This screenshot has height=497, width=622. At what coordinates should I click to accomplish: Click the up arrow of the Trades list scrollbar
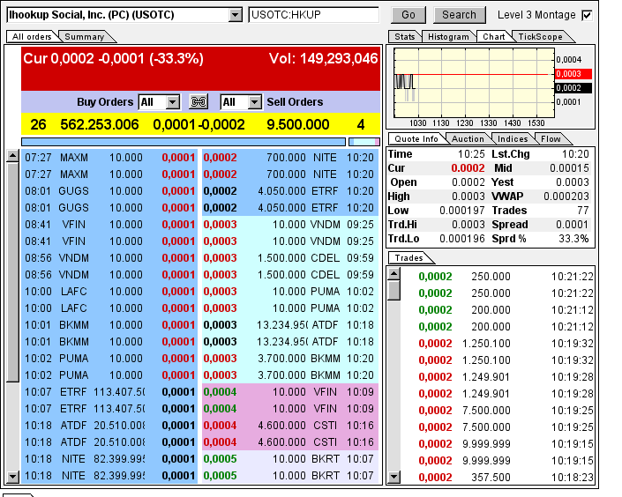coord(393,272)
